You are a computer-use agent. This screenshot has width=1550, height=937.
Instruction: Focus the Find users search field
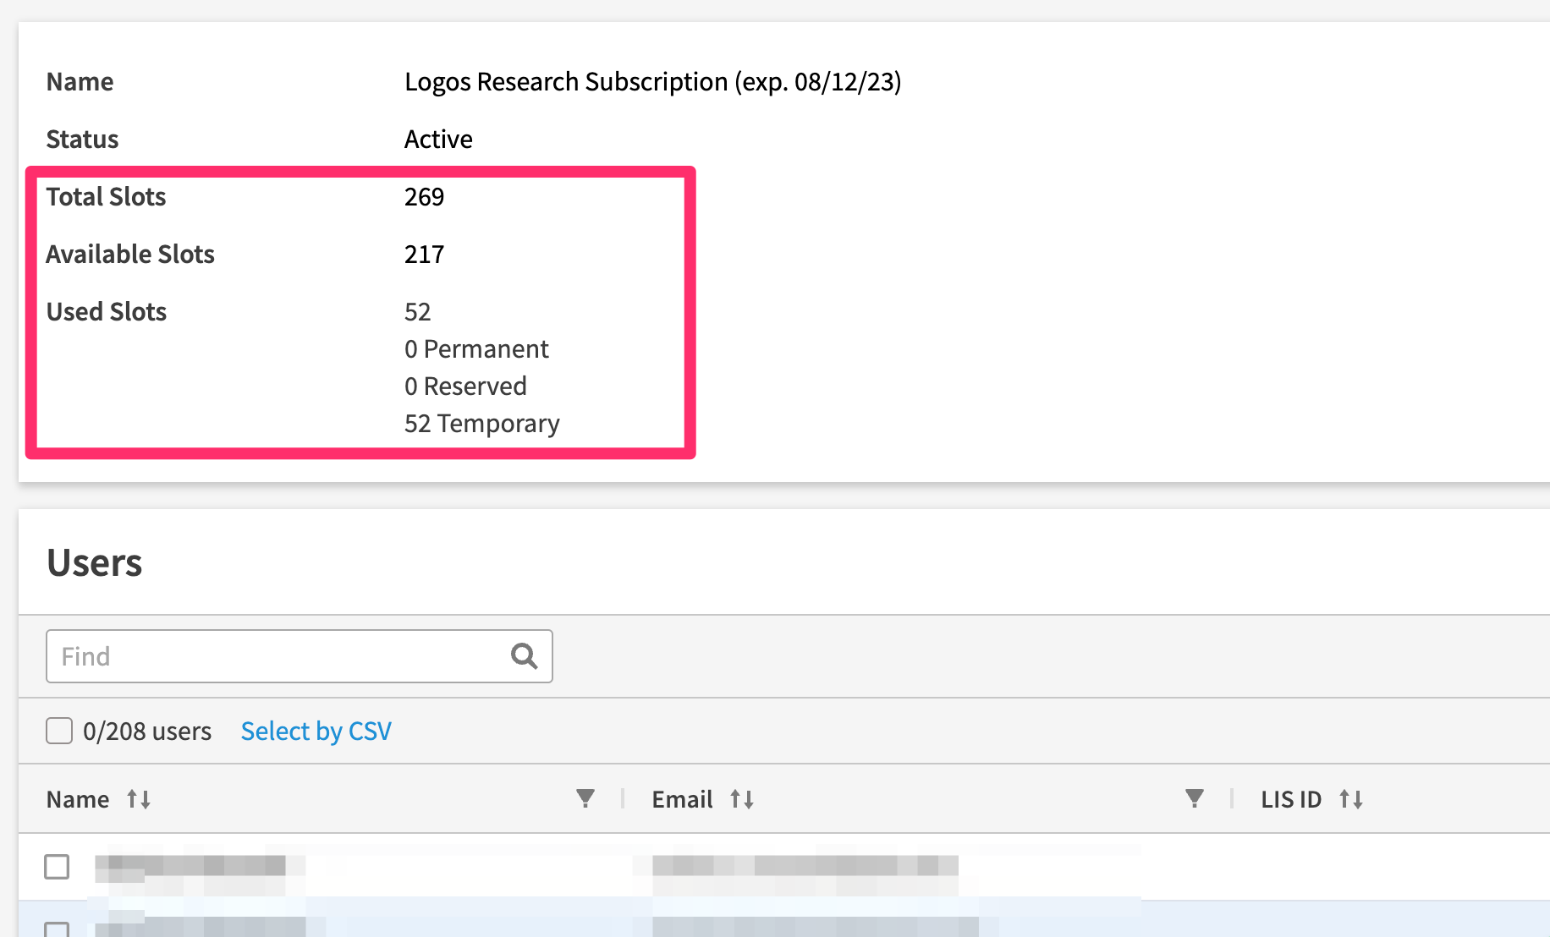(300, 656)
